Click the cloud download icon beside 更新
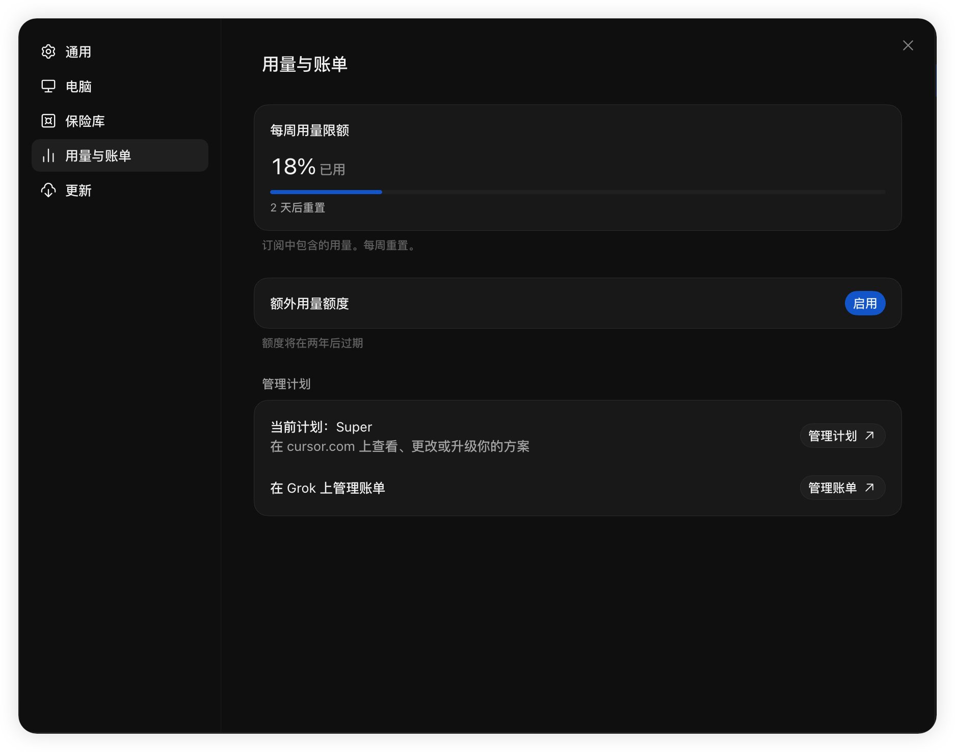Viewport: 955px width, 752px height. pos(48,190)
